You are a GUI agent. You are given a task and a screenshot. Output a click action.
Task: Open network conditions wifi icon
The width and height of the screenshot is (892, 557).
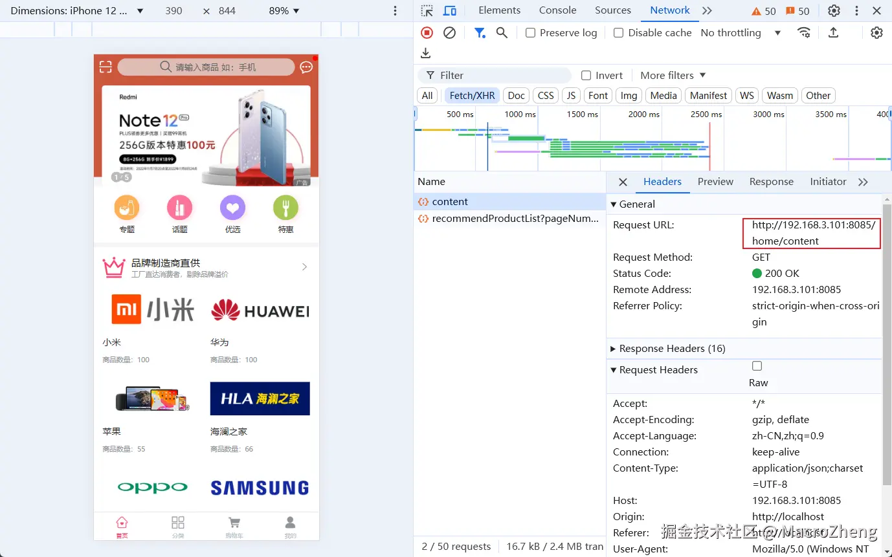tap(804, 32)
